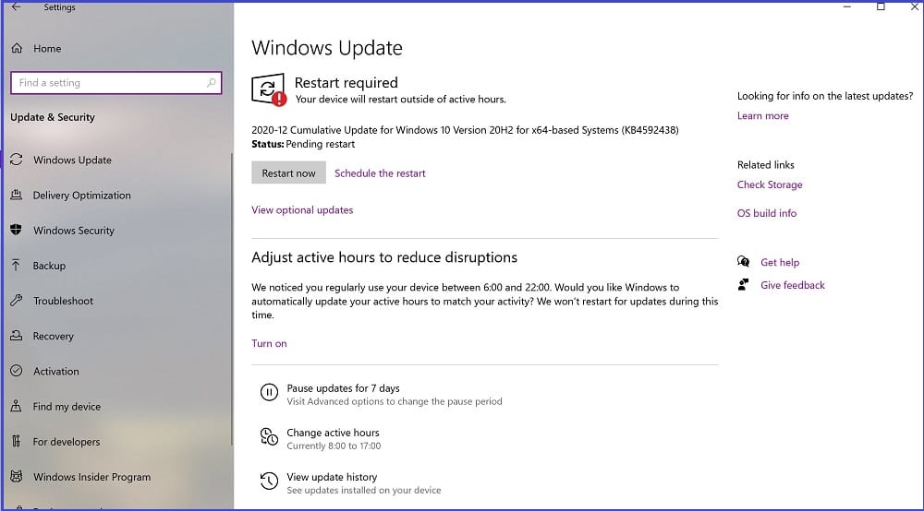Click the For developers tools icon
This screenshot has width=924, height=511.
coord(17,441)
